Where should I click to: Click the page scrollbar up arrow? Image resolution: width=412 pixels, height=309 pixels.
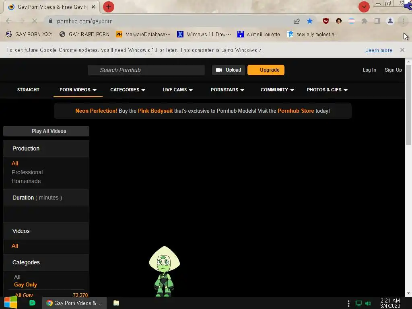[x=408, y=62]
